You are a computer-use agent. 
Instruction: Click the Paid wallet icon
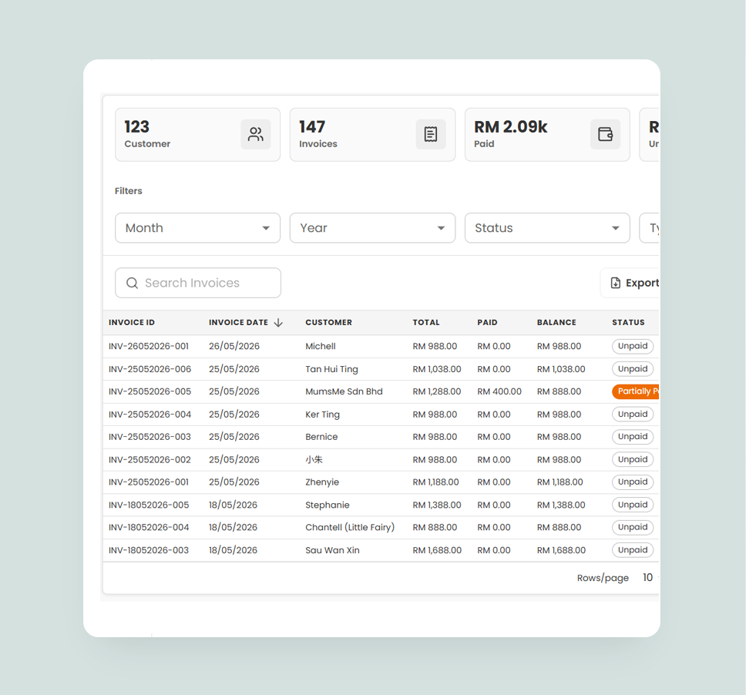tap(605, 134)
